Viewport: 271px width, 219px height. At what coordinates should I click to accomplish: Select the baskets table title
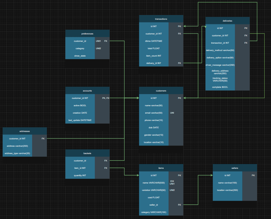pyautogui.click(x=87, y=153)
